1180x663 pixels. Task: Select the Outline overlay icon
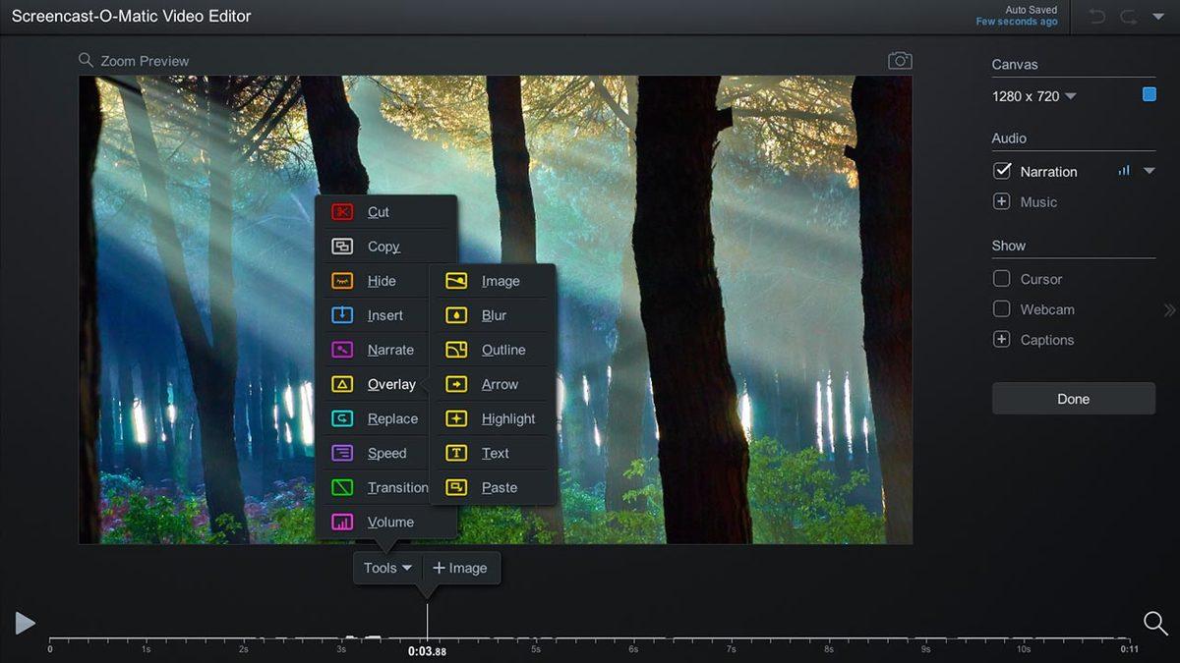(x=456, y=349)
